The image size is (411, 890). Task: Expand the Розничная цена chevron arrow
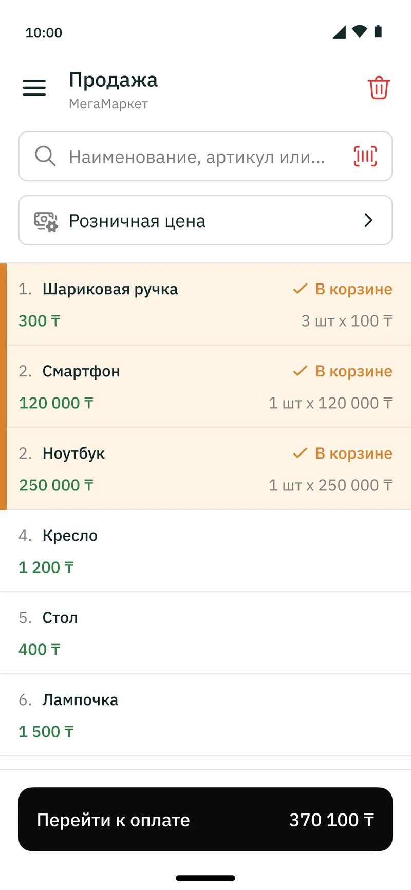coord(368,220)
